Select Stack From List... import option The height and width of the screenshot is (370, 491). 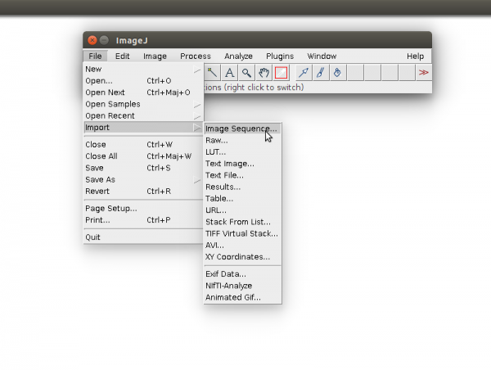pyautogui.click(x=242, y=222)
